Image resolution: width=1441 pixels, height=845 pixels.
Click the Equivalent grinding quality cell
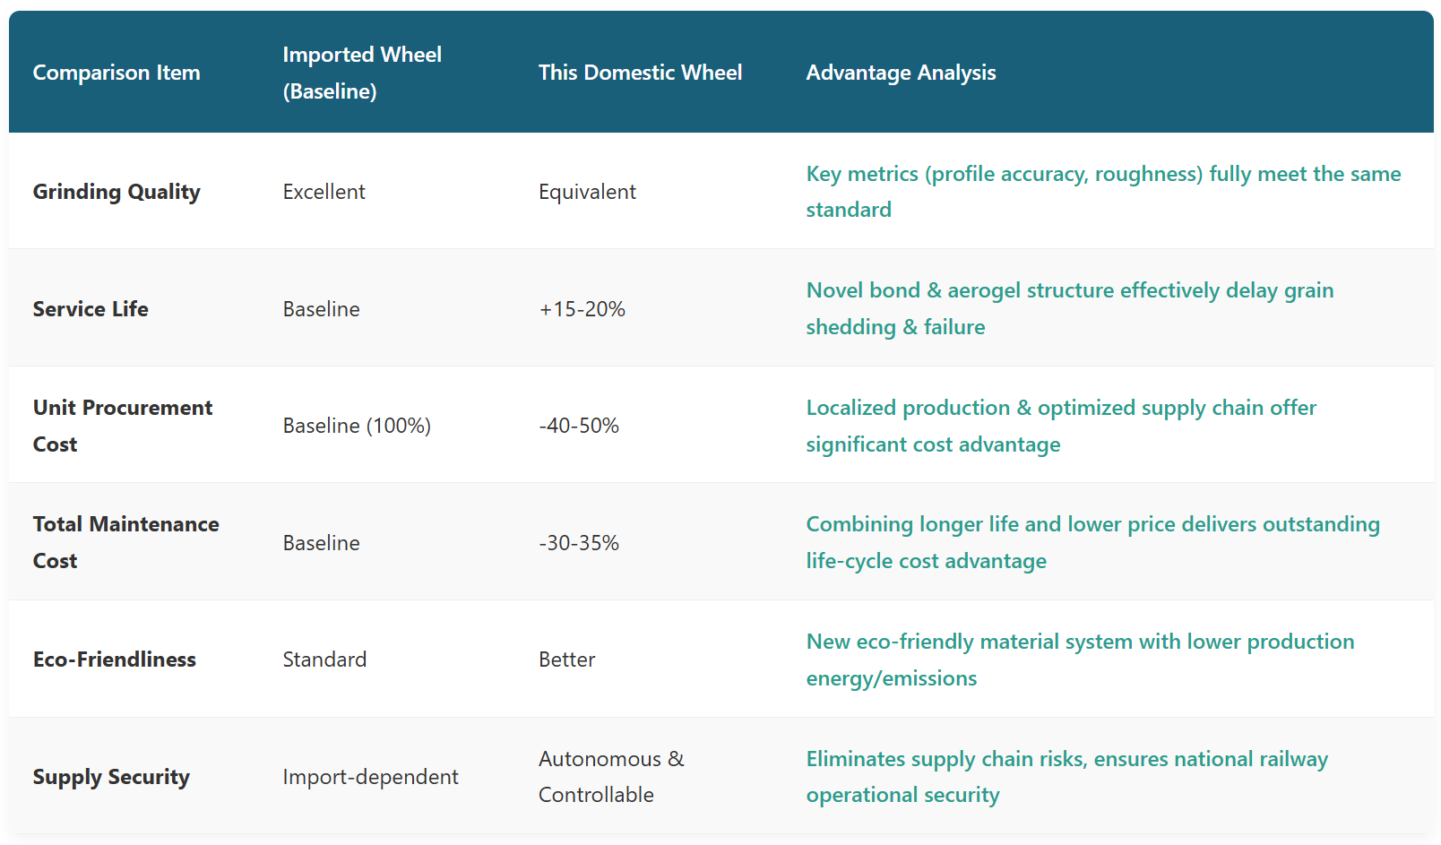(x=587, y=192)
